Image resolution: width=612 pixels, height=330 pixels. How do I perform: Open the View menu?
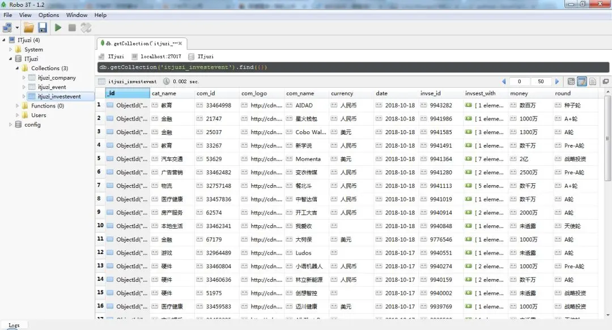pyautogui.click(x=25, y=15)
